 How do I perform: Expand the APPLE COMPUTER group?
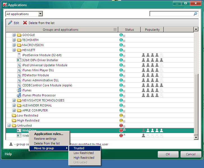click(x=14, y=110)
